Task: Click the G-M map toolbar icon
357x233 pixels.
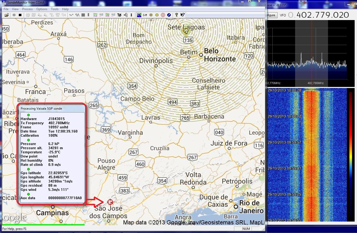Action: point(145,15)
